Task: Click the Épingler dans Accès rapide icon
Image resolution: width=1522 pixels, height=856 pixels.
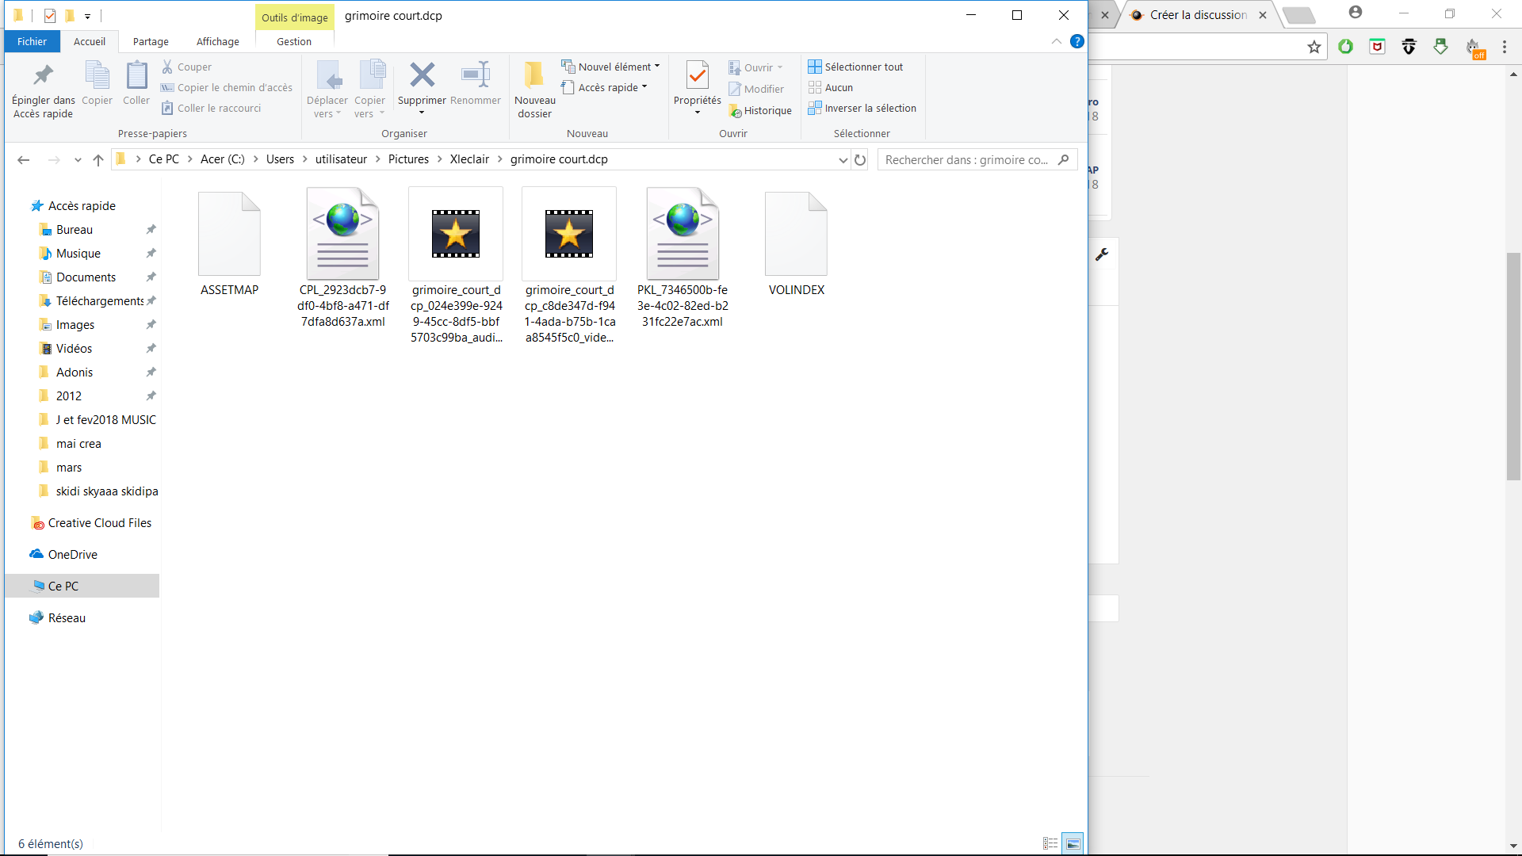Action: point(43,76)
